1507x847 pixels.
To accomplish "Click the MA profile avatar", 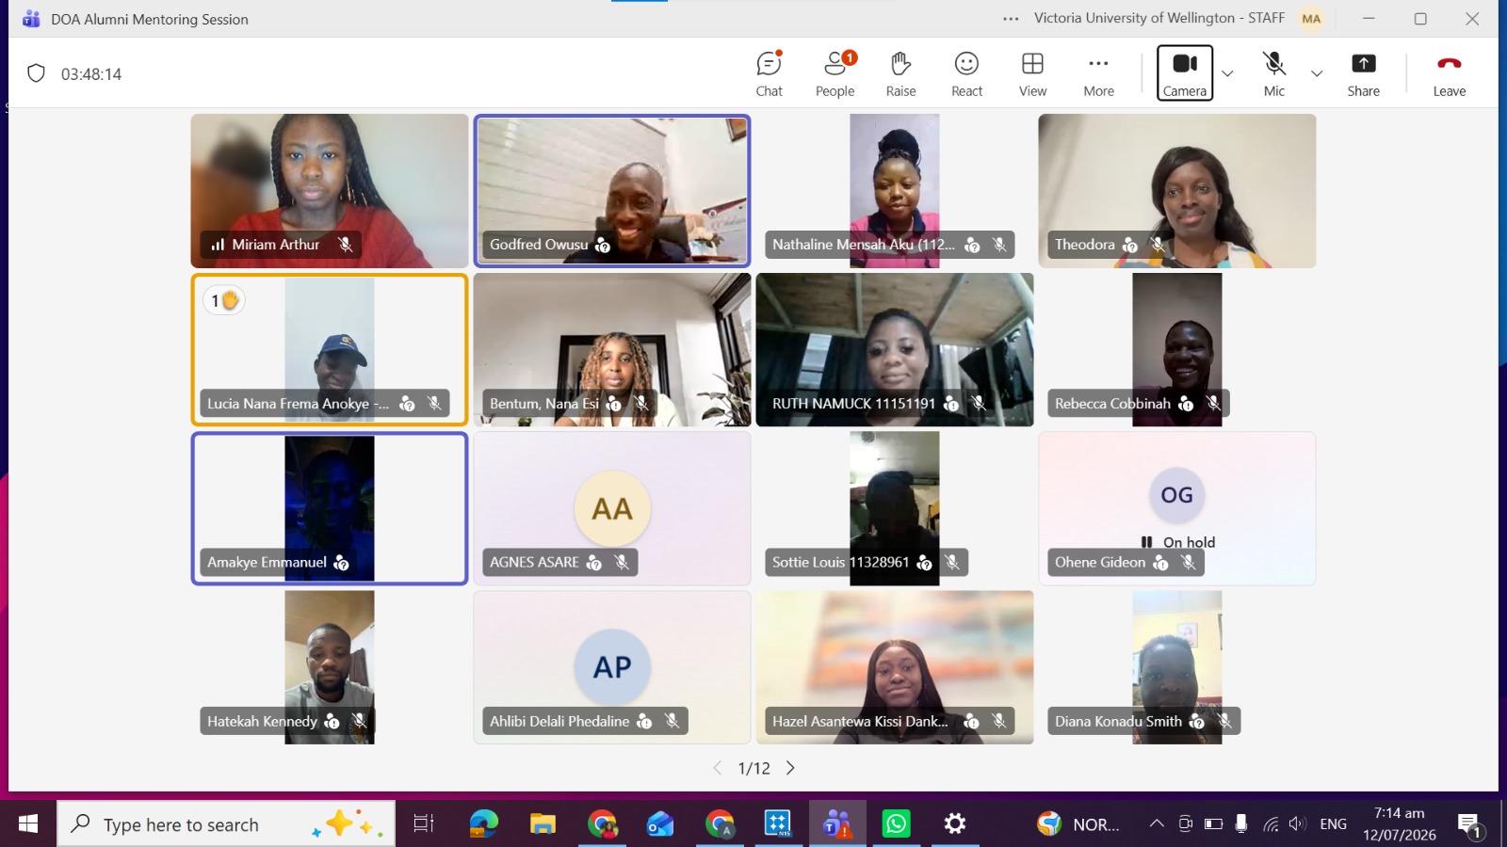I will [x=1311, y=19].
